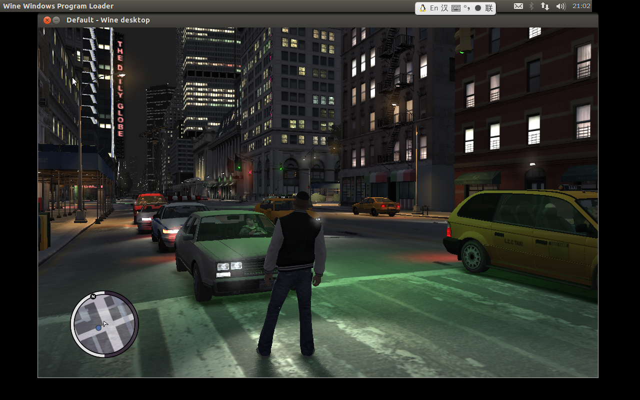Open the virtual keyboard from the input bar

(455, 8)
